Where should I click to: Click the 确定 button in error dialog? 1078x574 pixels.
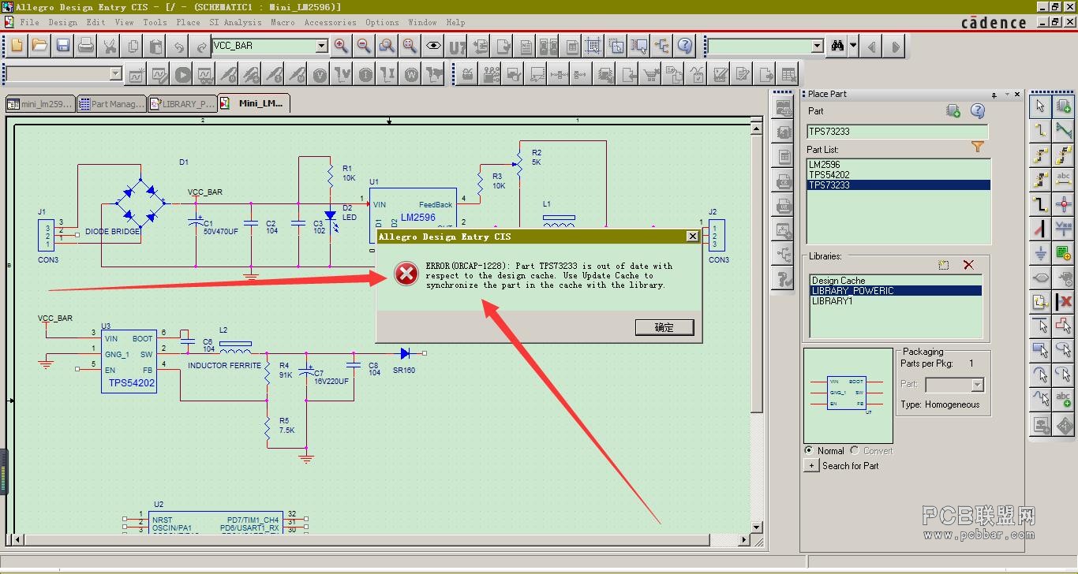pyautogui.click(x=664, y=327)
